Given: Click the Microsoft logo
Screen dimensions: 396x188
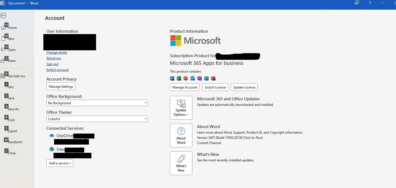Looking at the screenshot, I should pos(195,41).
